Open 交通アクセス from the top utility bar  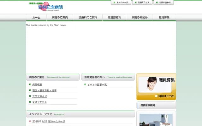(x=142, y=3)
